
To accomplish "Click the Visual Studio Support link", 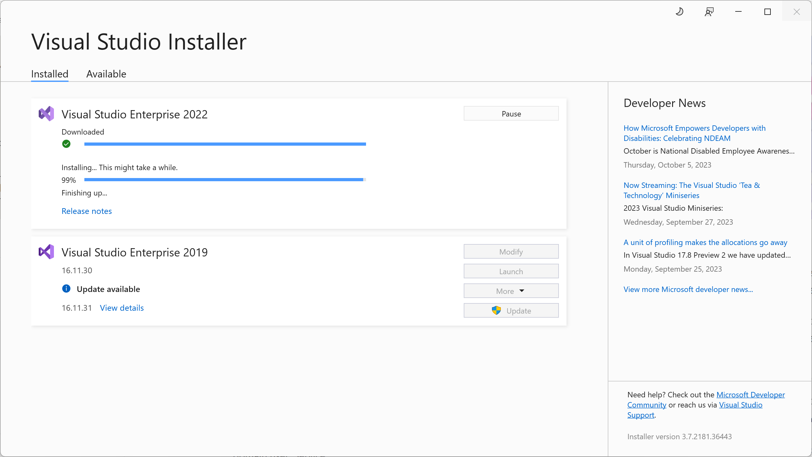I will [741, 405].
